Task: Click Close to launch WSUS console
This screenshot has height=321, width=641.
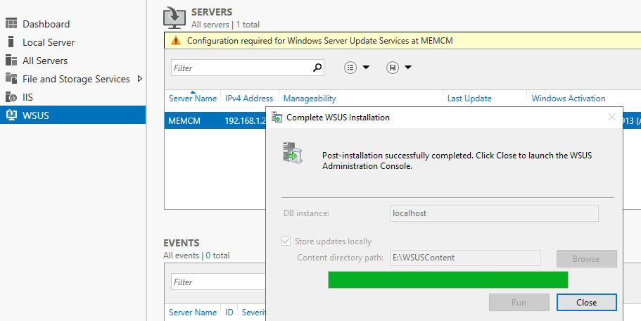Action: point(586,303)
